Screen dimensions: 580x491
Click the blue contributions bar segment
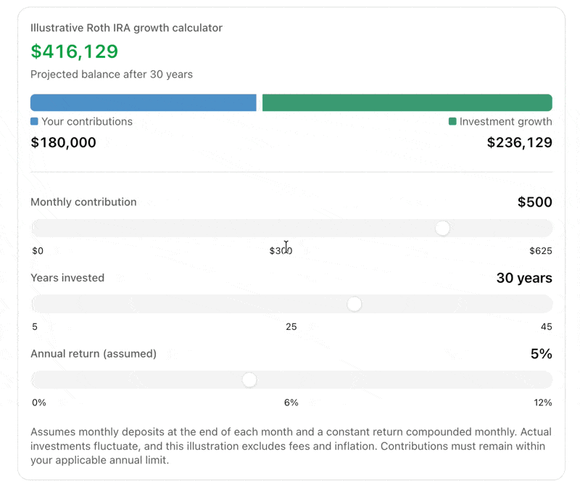point(144,102)
